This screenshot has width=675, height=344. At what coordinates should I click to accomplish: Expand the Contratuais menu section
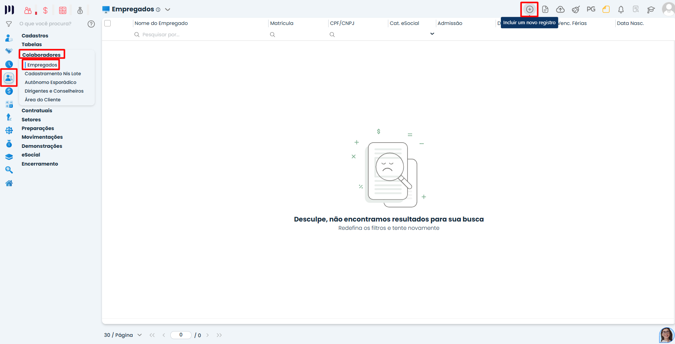[x=37, y=110]
